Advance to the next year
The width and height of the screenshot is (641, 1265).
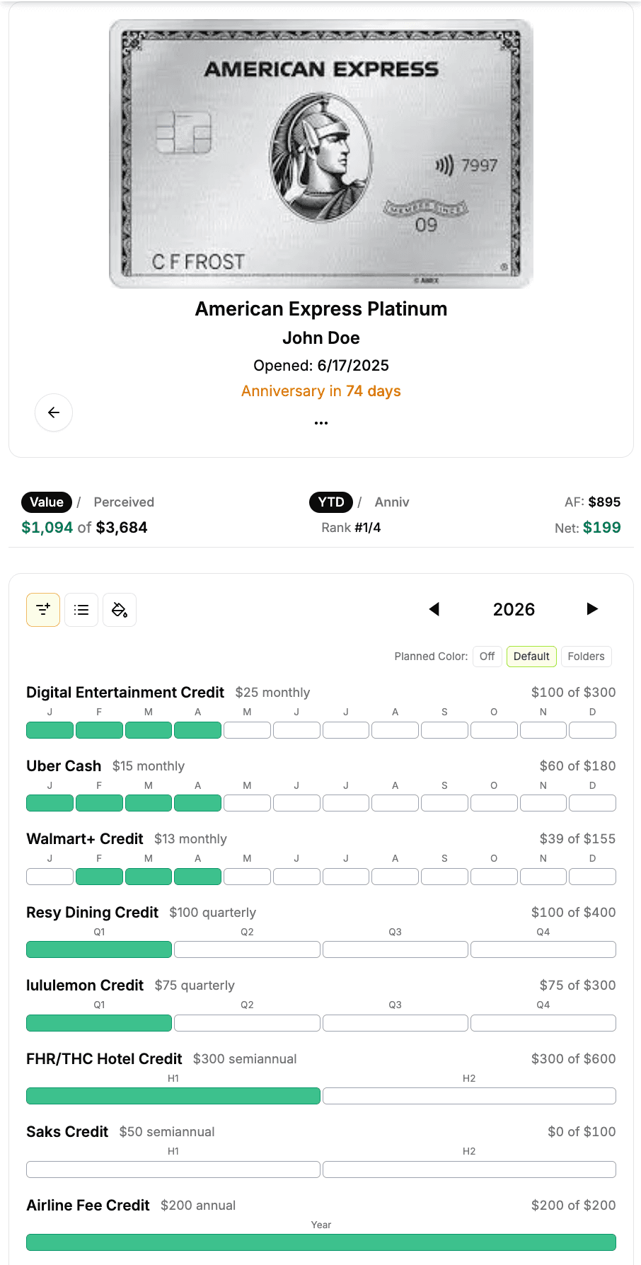click(593, 609)
